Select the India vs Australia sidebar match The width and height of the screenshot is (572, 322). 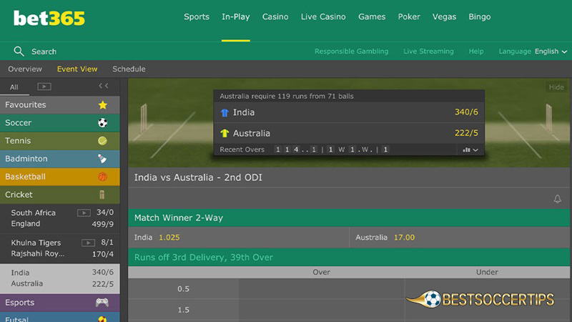point(60,278)
